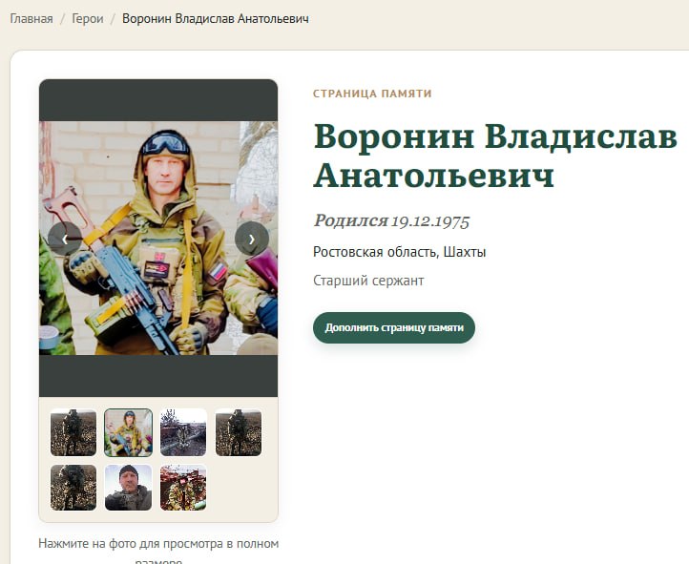This screenshot has width=689, height=564.
Task: Select the last thumbnail with red flowers
Action: (x=183, y=488)
